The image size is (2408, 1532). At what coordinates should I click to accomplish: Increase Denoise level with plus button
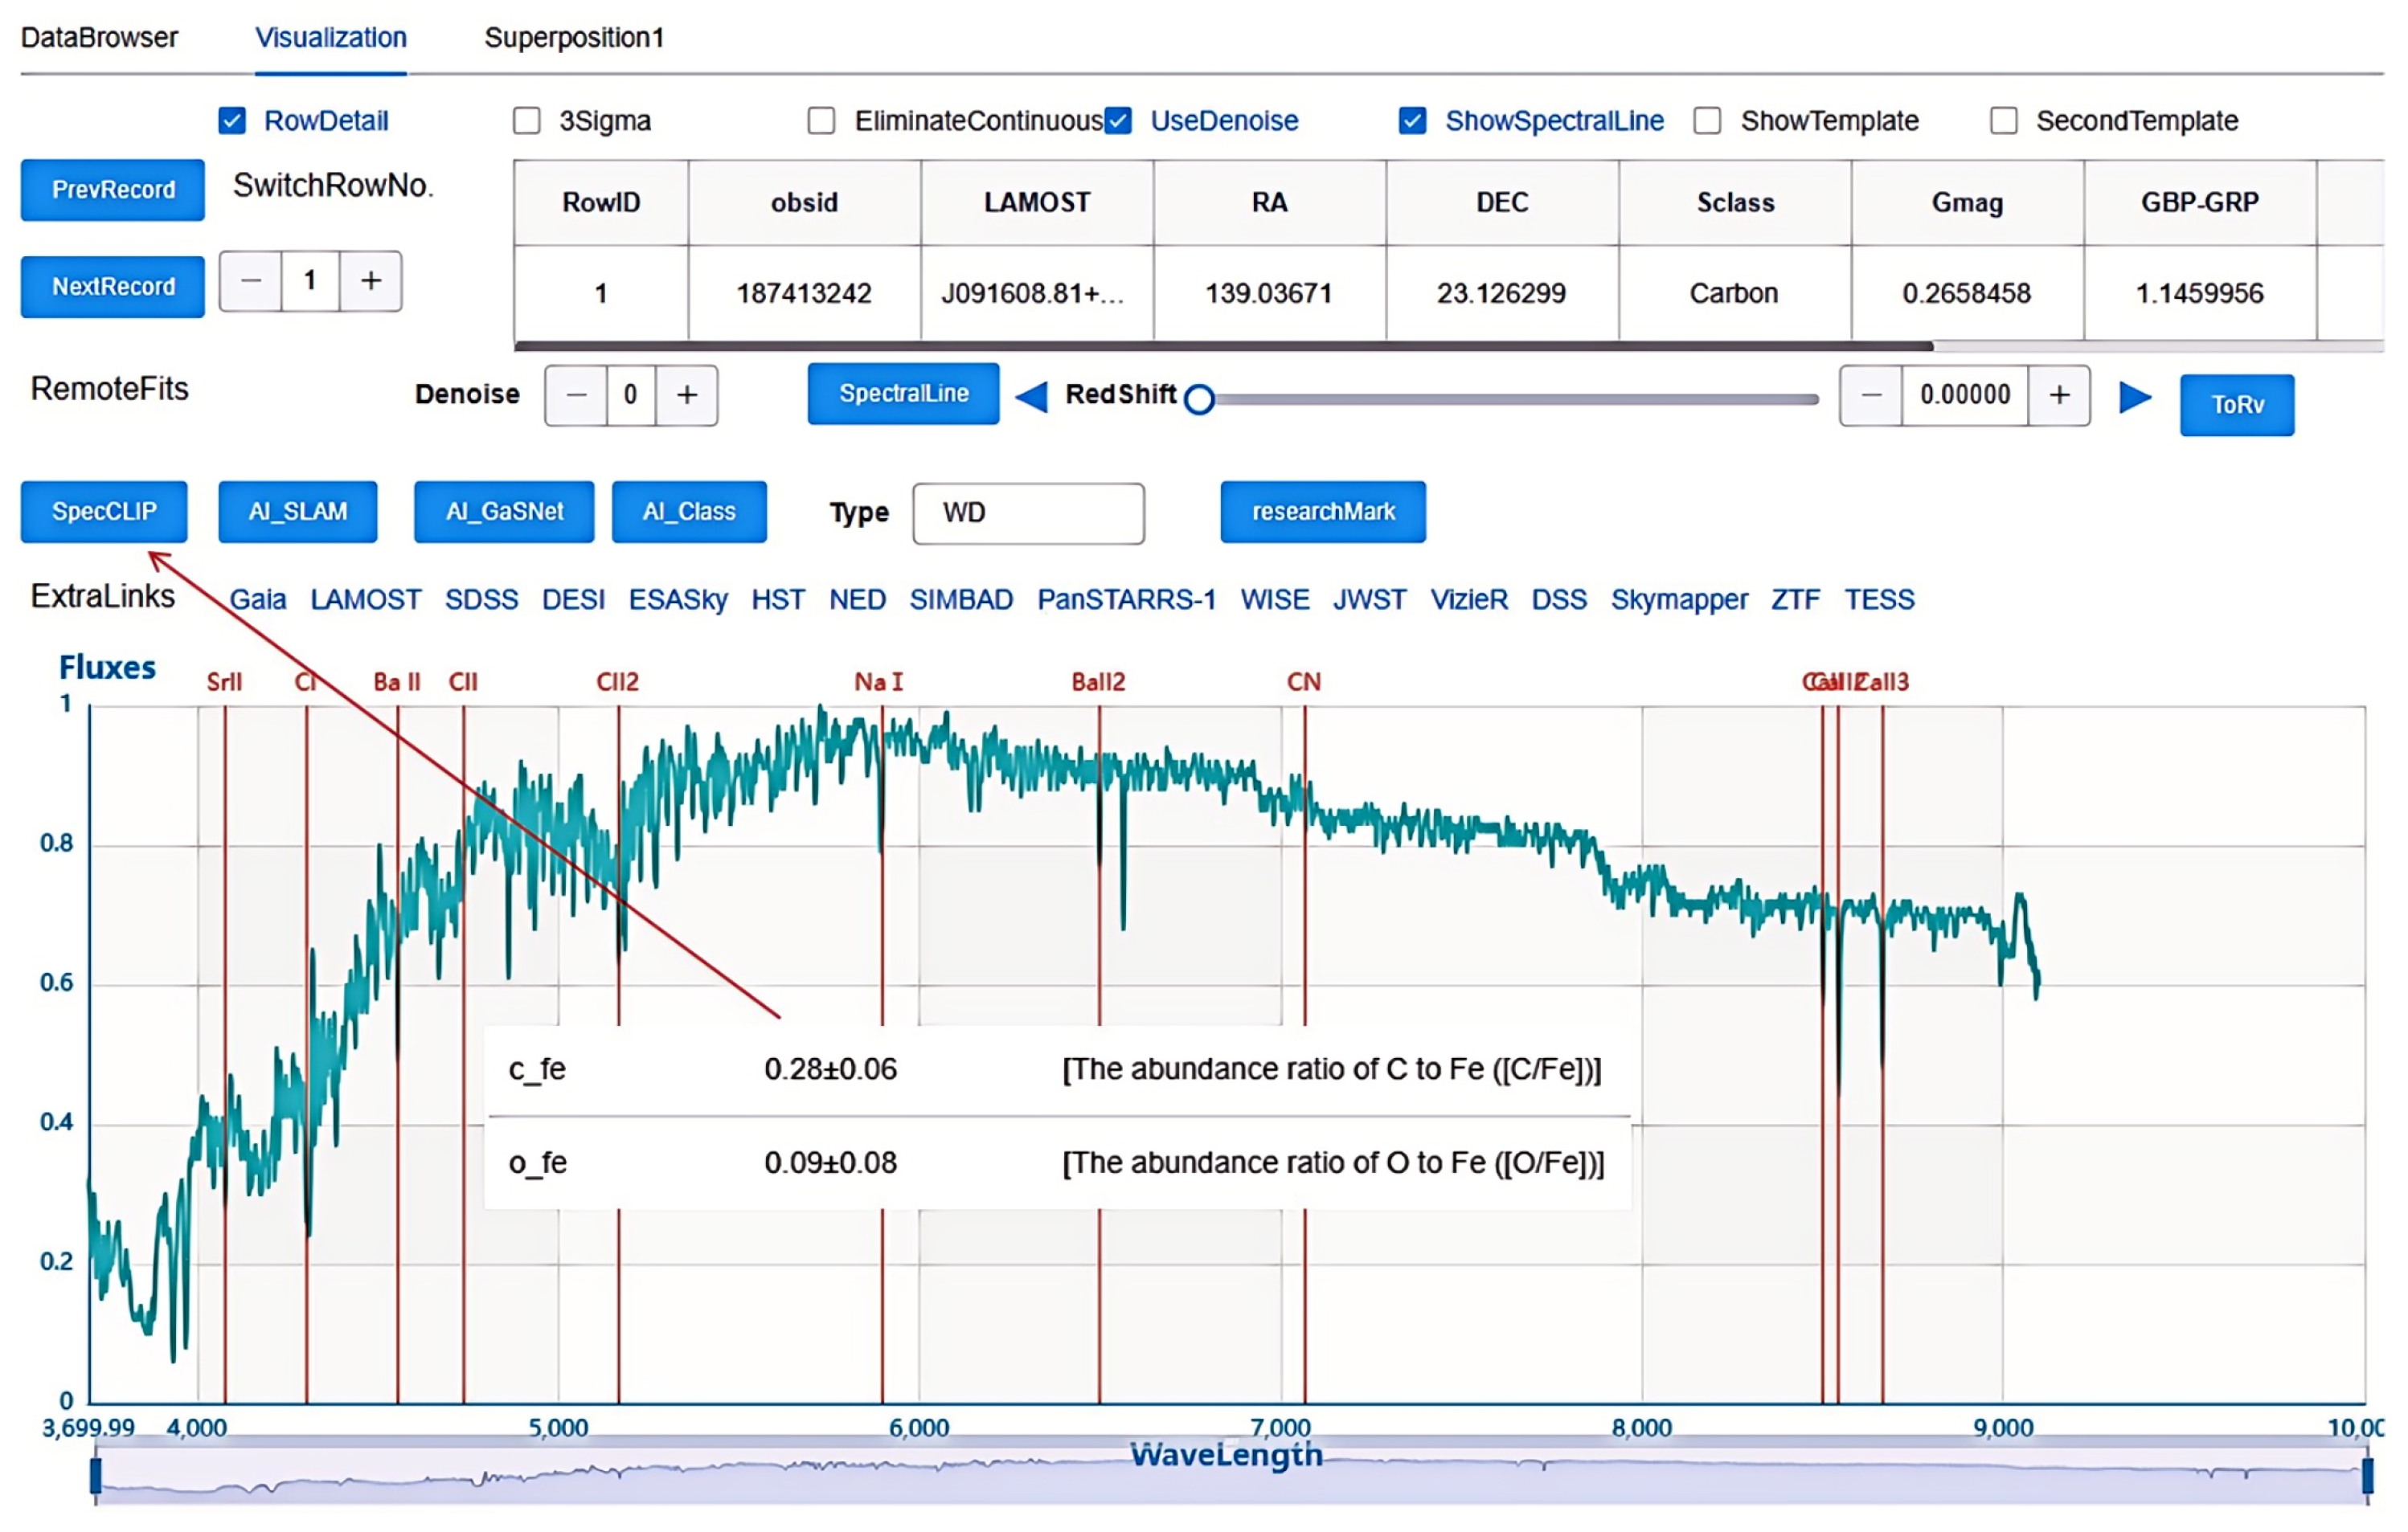[x=686, y=394]
